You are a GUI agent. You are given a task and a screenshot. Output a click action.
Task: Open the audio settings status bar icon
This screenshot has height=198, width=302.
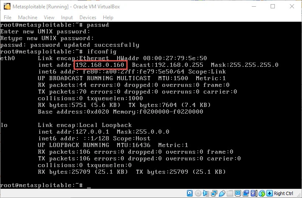[x=206, y=193]
